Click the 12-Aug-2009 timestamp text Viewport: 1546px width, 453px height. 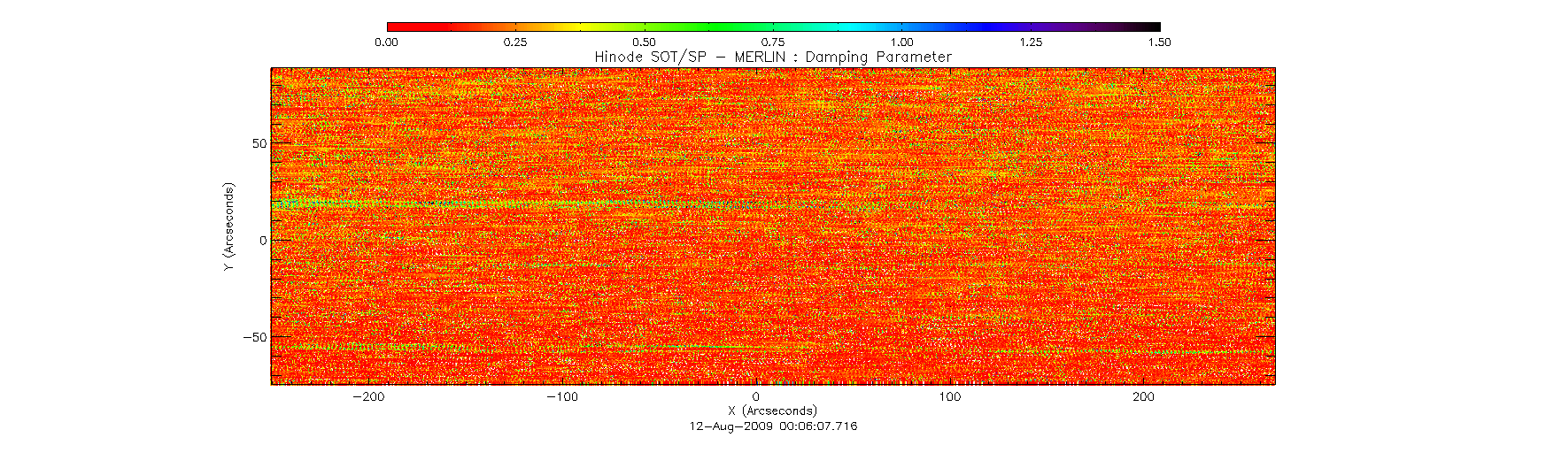point(773,426)
